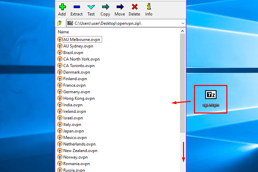Select the file name Germany.ovpn

(x=77, y=92)
